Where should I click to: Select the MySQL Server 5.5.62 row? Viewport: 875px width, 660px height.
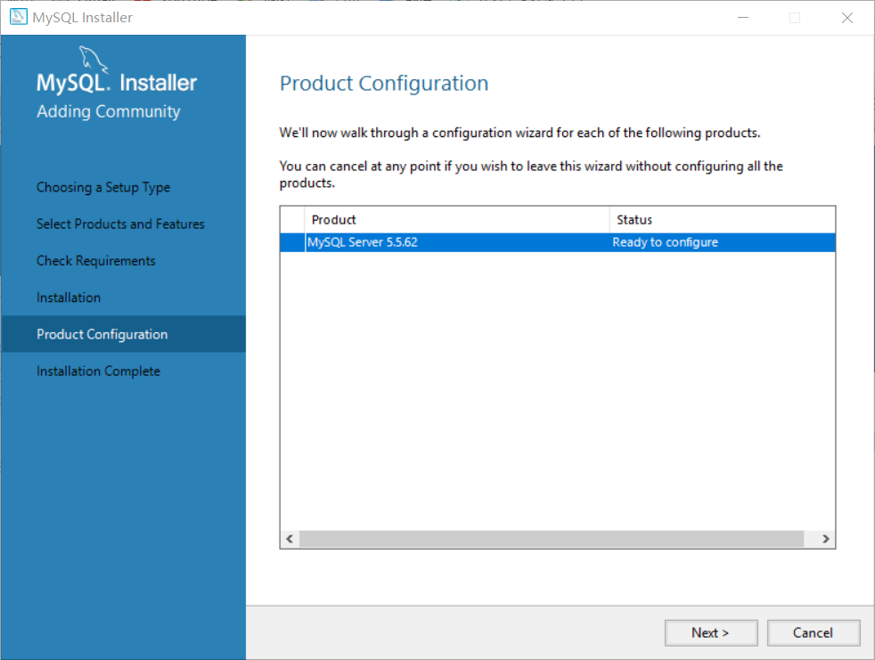tap(558, 242)
